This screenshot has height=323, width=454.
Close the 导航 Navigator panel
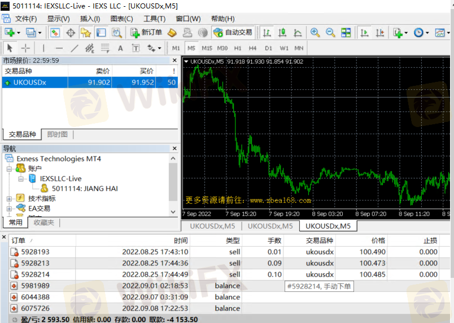click(174, 149)
